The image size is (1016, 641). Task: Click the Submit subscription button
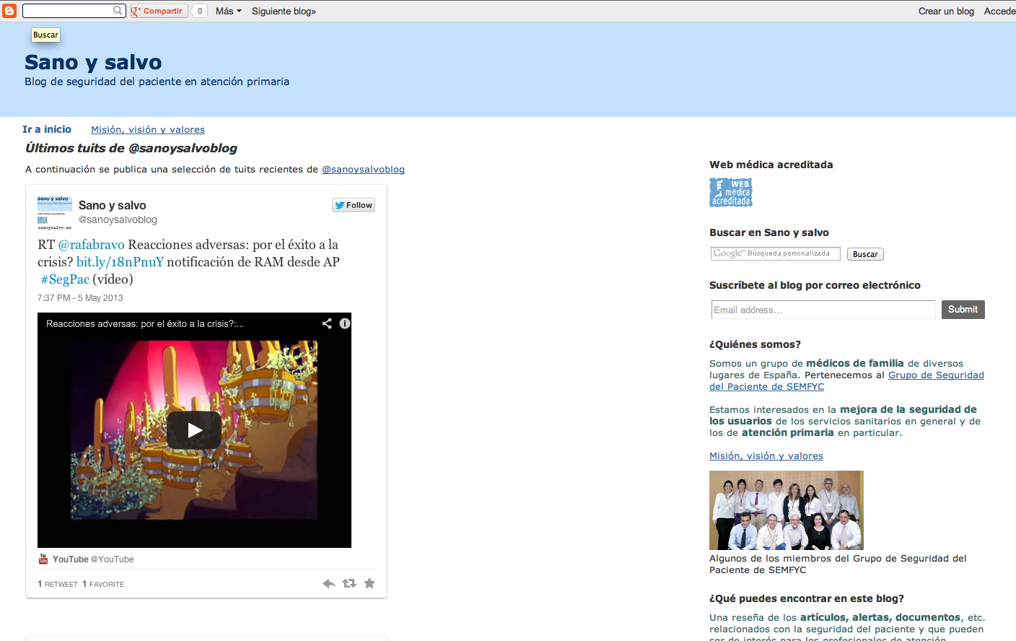point(963,310)
